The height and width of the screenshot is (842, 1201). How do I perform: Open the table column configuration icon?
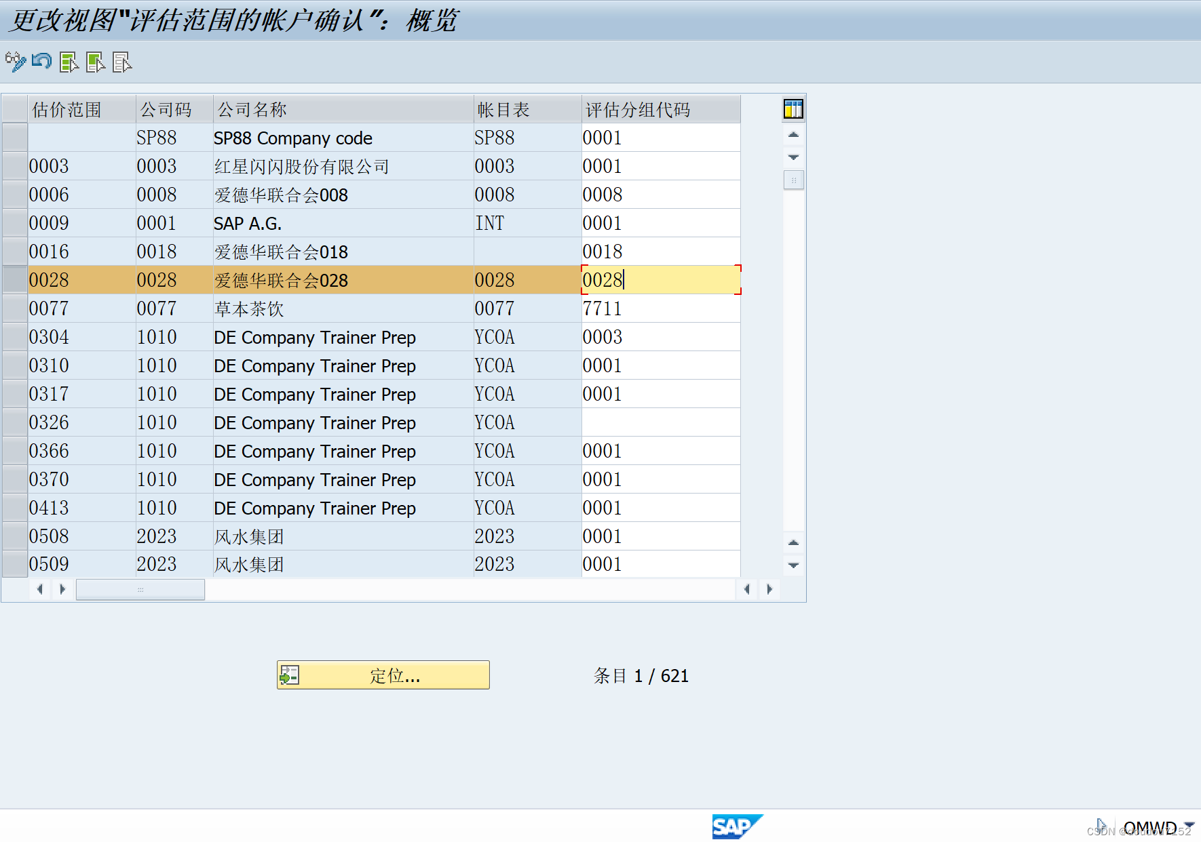[793, 108]
